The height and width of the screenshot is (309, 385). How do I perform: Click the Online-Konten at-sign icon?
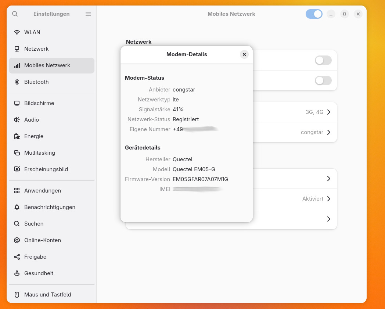coord(17,240)
